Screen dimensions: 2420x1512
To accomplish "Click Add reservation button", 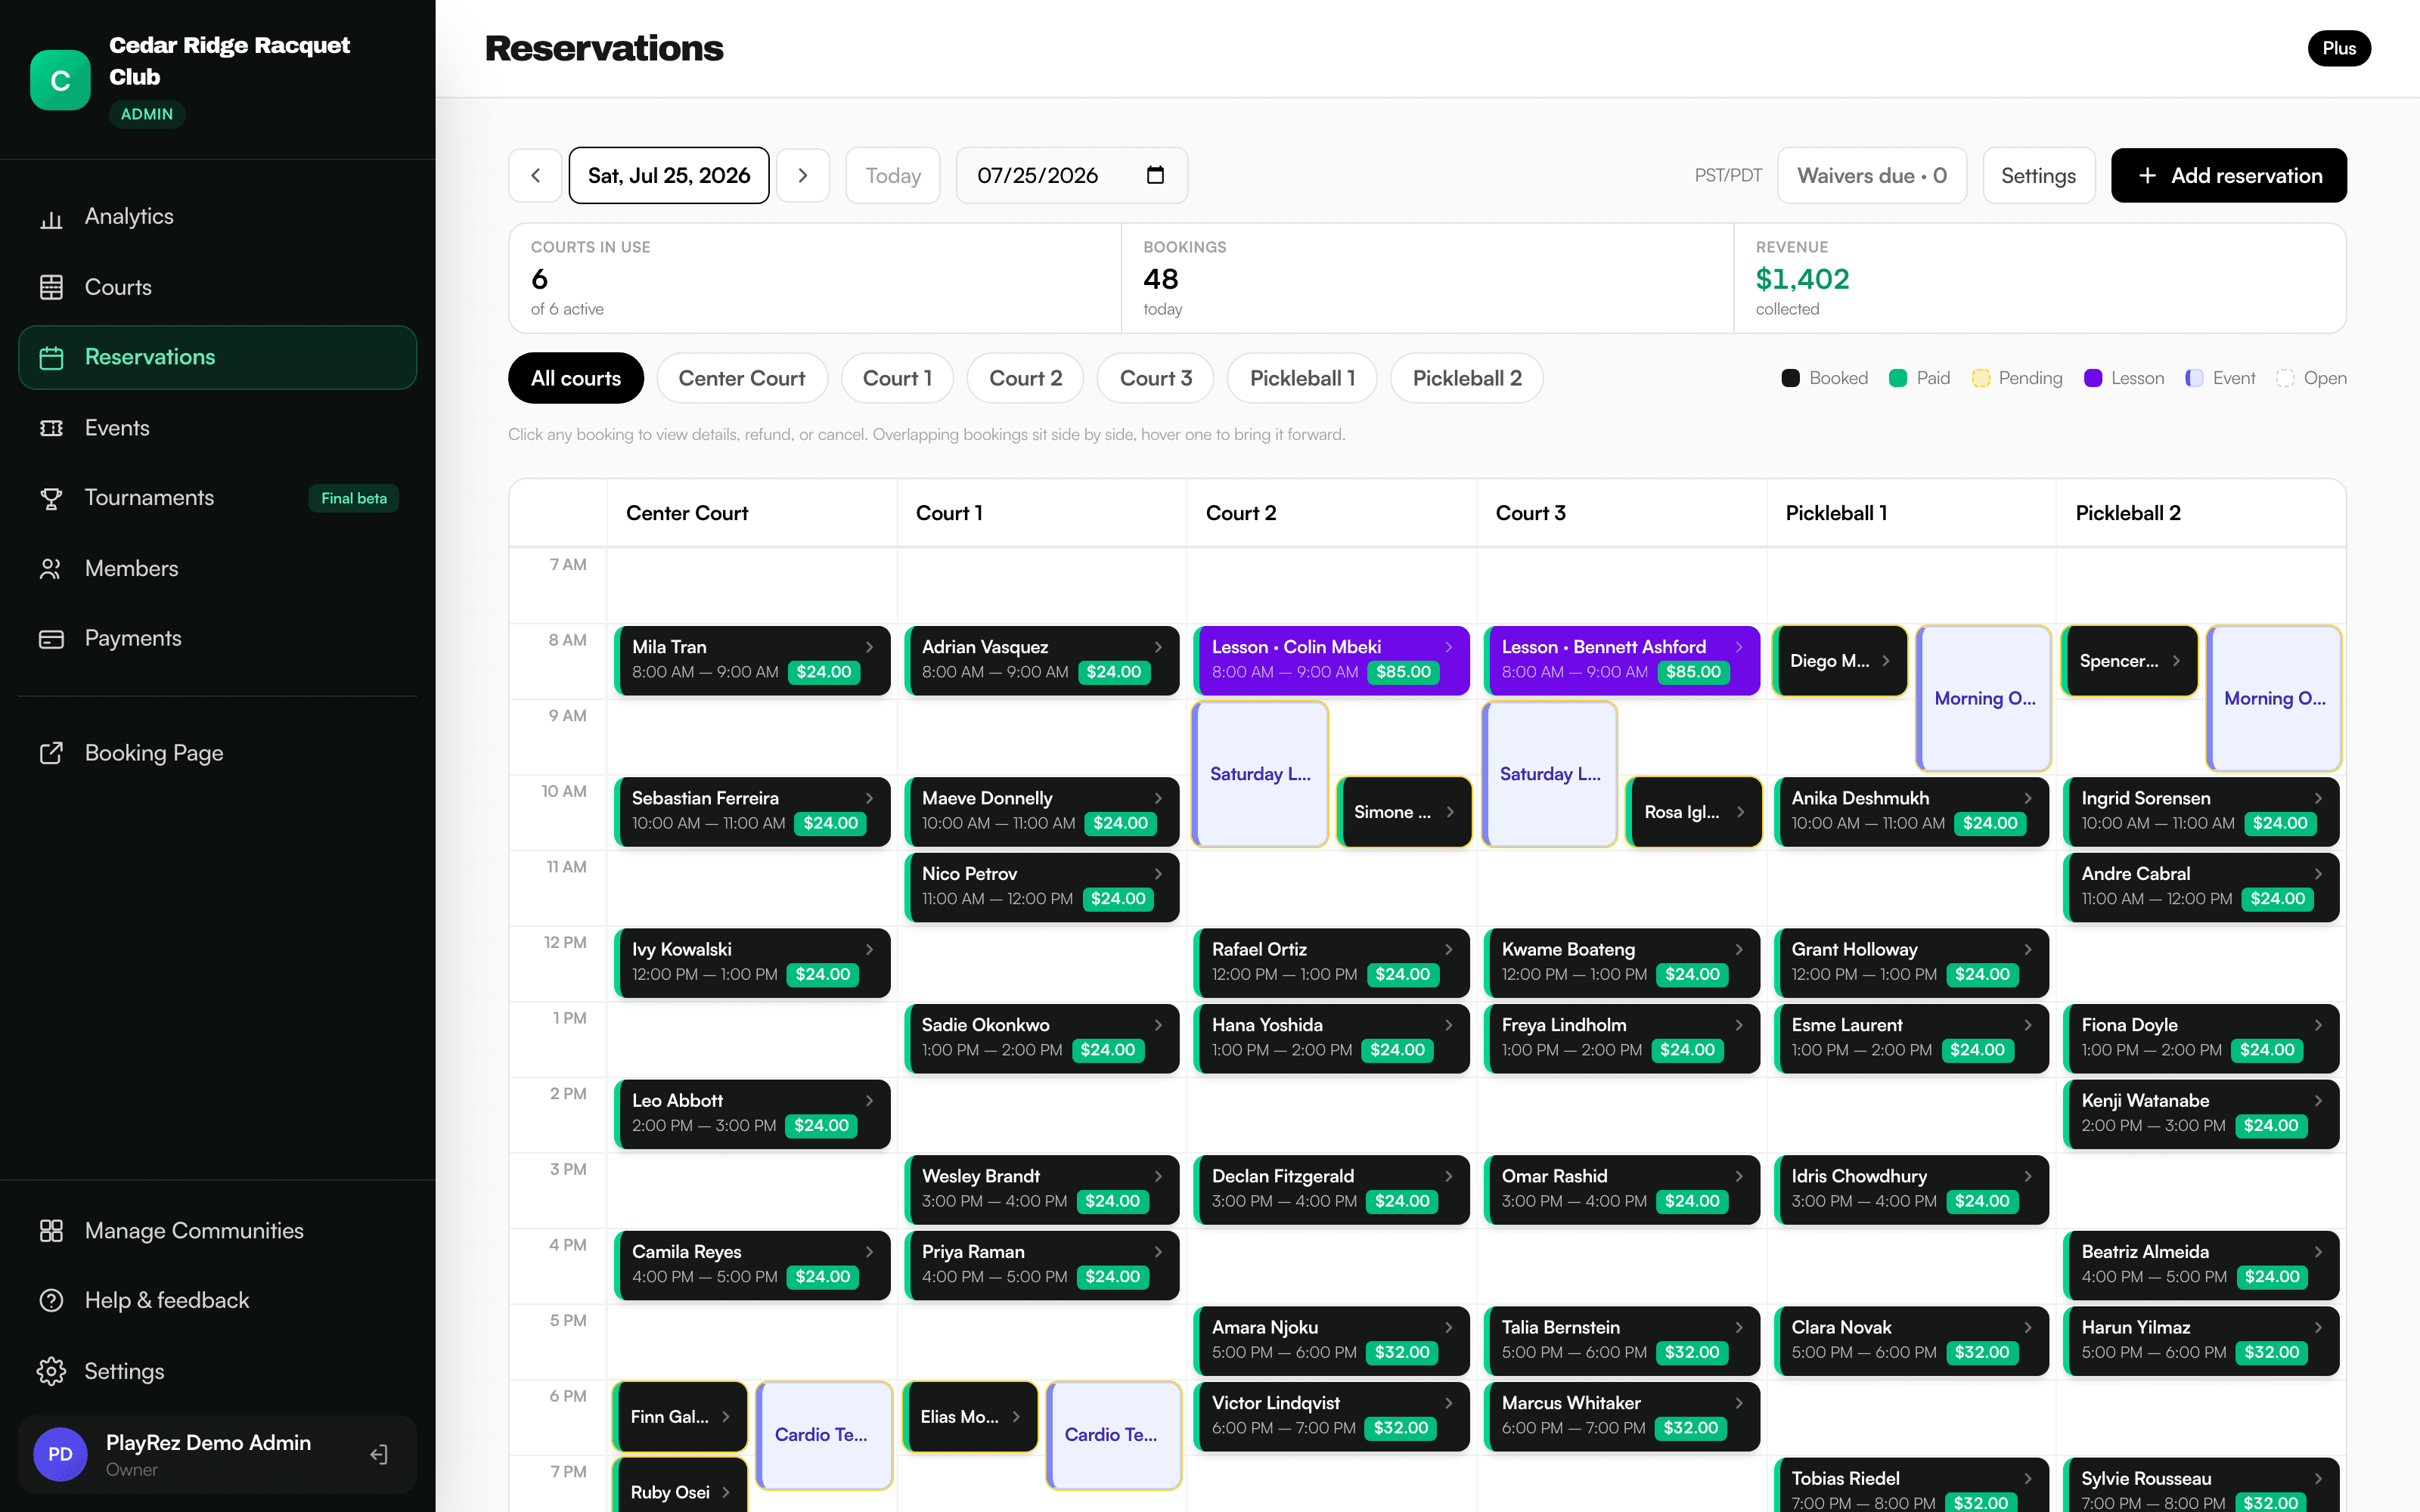I will click(x=2229, y=175).
